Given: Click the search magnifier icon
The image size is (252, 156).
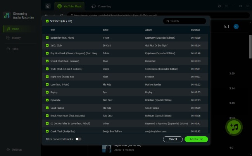Looking at the screenshot, I should (167, 21).
